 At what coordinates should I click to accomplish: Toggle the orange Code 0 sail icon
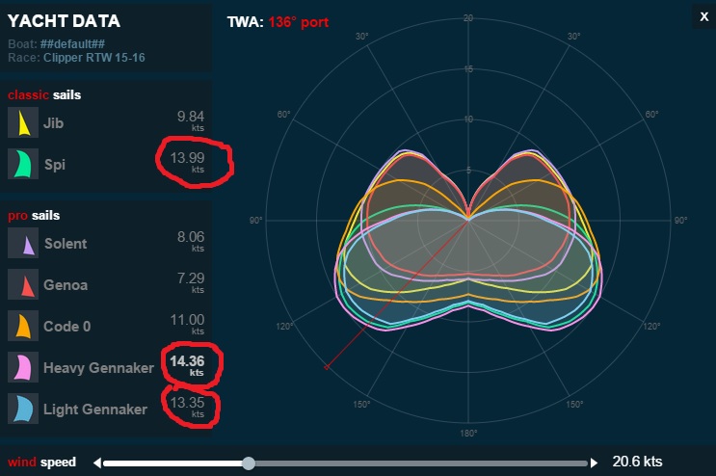click(x=23, y=326)
